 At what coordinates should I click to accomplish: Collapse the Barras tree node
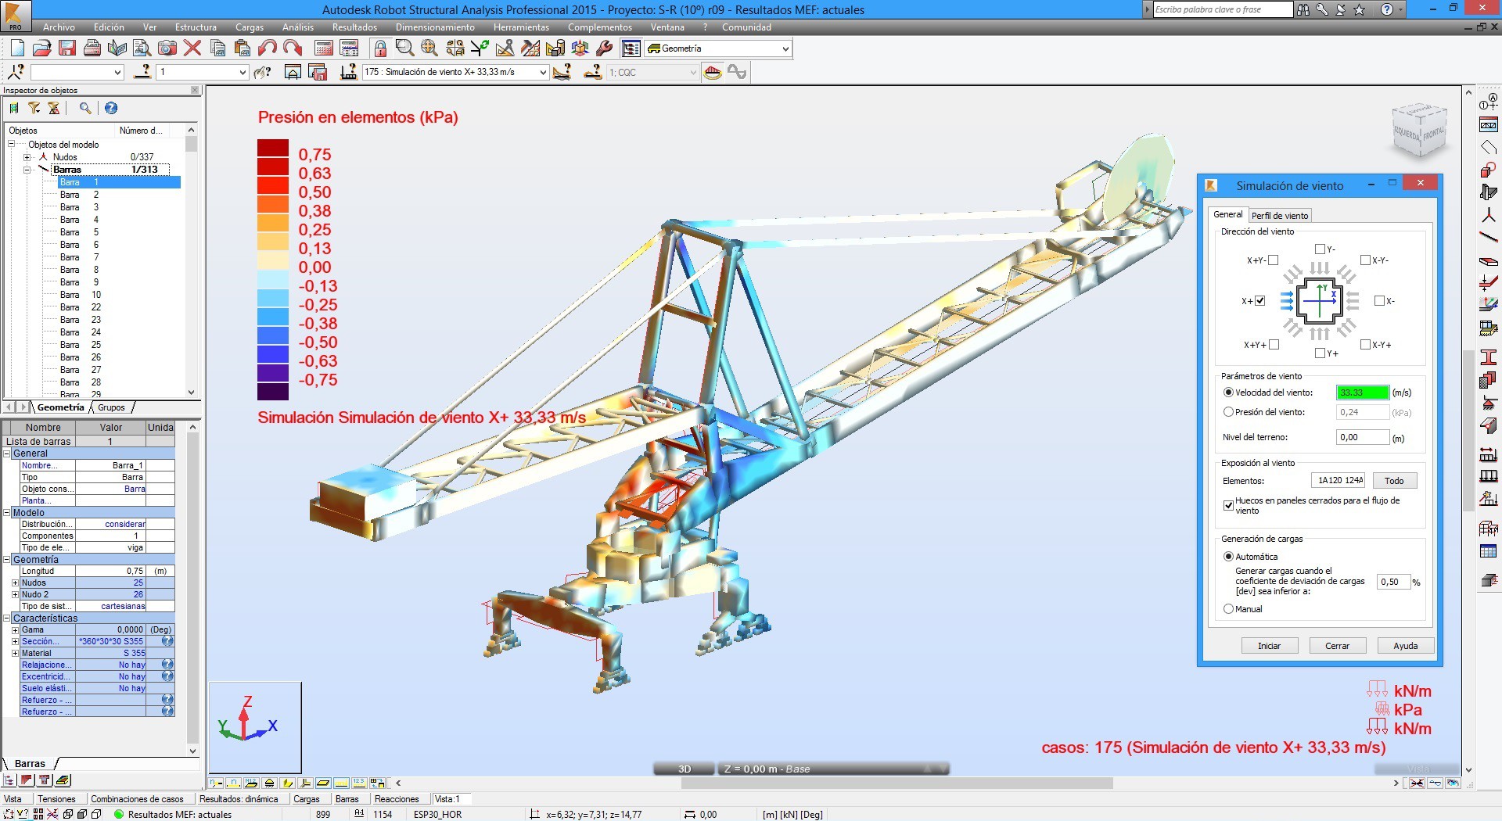(27, 170)
